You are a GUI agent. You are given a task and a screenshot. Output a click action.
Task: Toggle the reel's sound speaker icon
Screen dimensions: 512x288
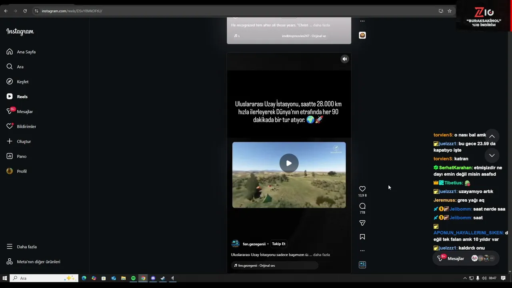coord(344,59)
